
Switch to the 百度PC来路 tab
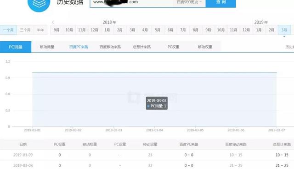pyautogui.click(x=79, y=47)
